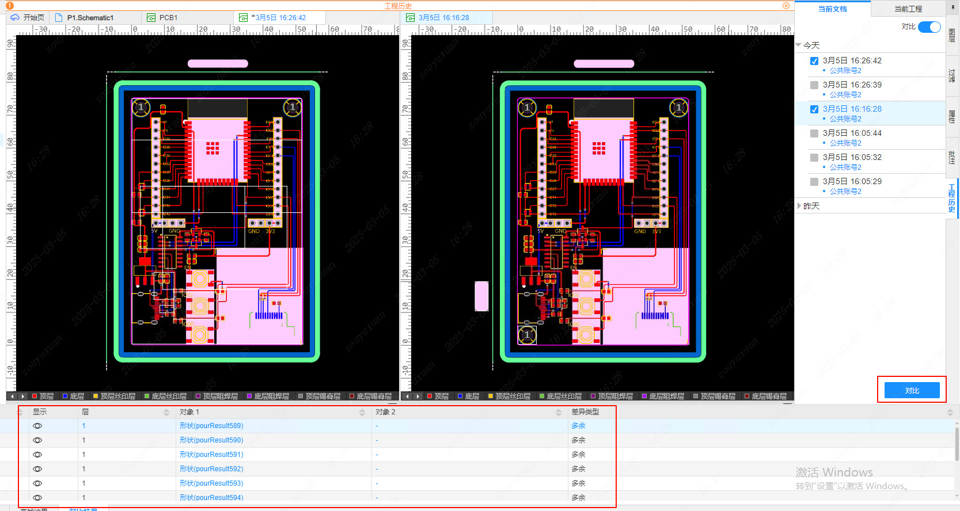
Task: Close the 工程历史 banner with X icon
Action: [786, 6]
